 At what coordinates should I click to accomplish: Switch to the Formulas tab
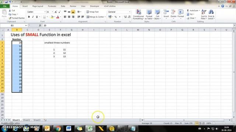click(x=52, y=6)
